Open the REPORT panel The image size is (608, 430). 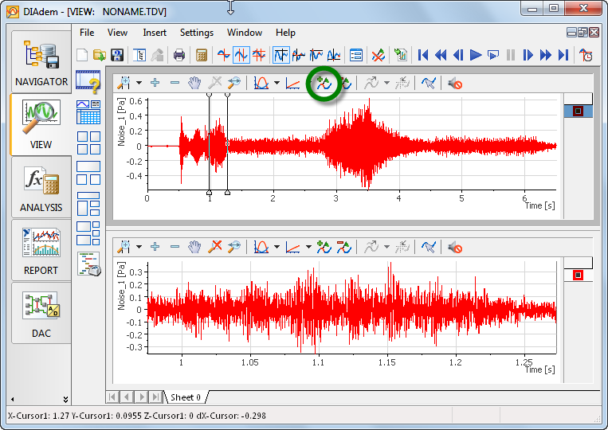(41, 250)
